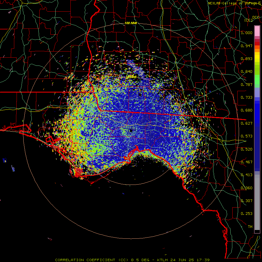Click the 0.307 scale label
Screen dimensions: 262x262
(247, 201)
